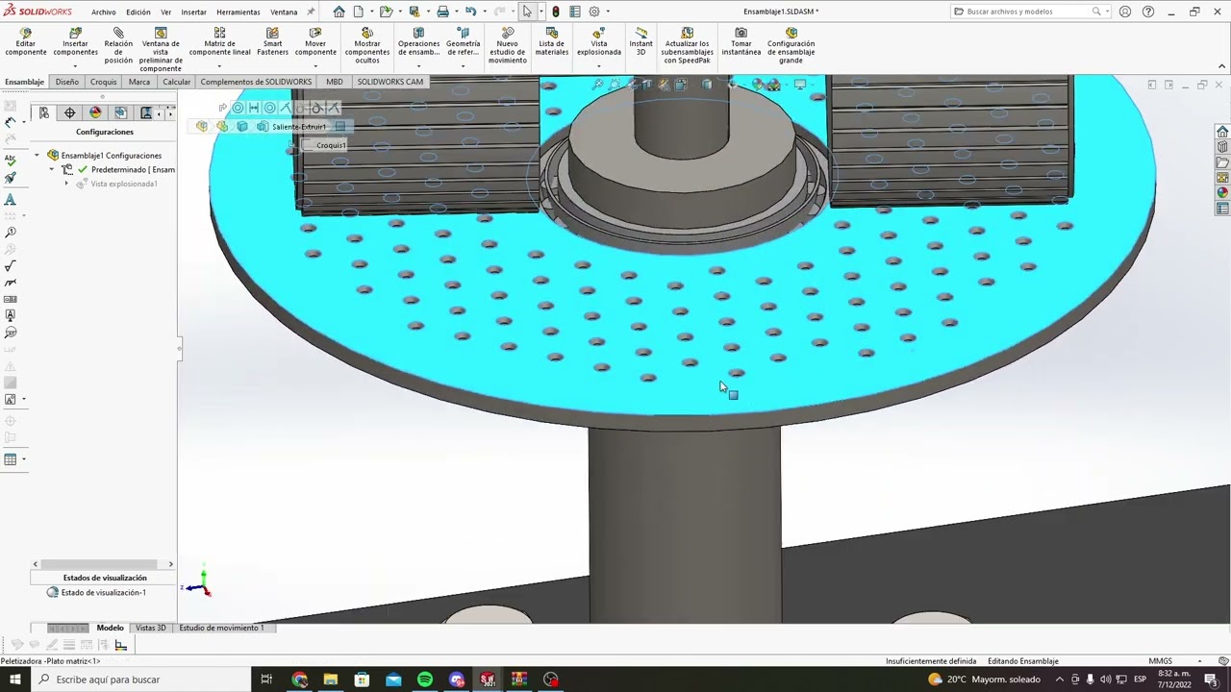Expand Matriz de componente lineal dropdown

(219, 65)
